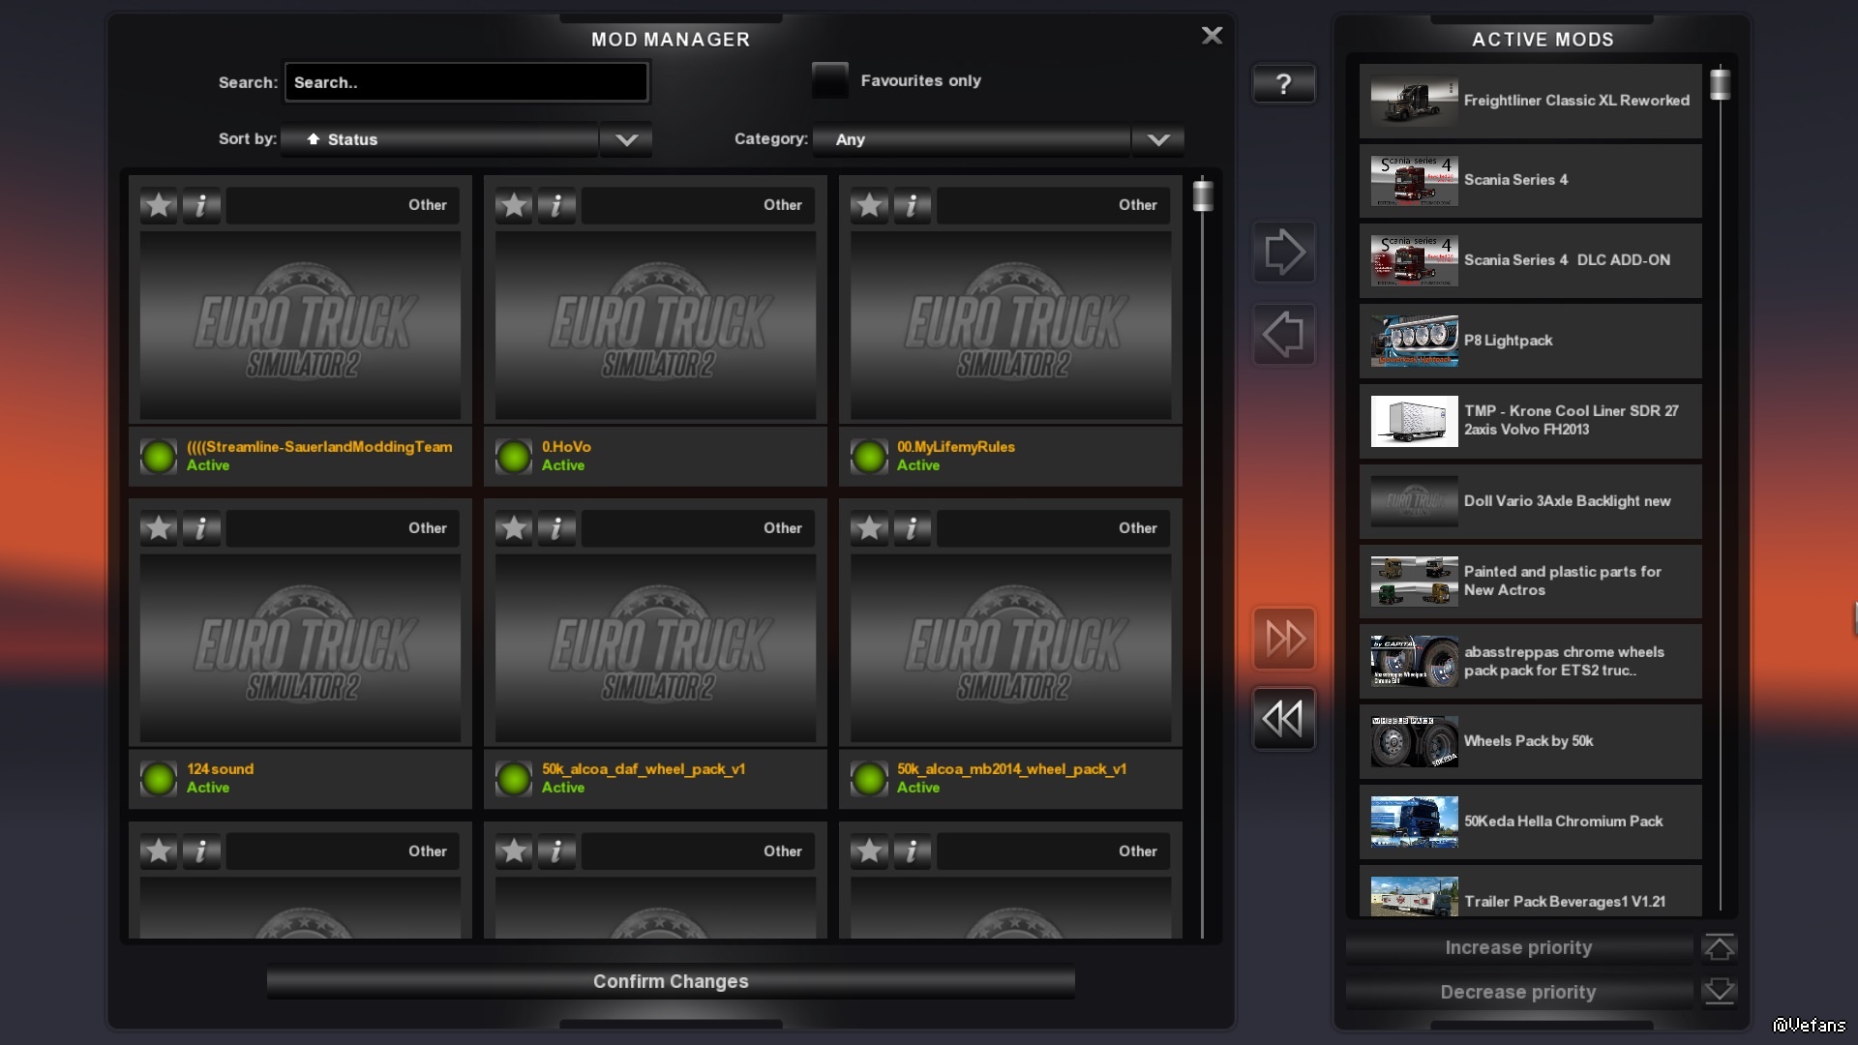Enable the Favourites only checkbox
Image resolution: width=1858 pixels, height=1045 pixels.
(x=829, y=80)
